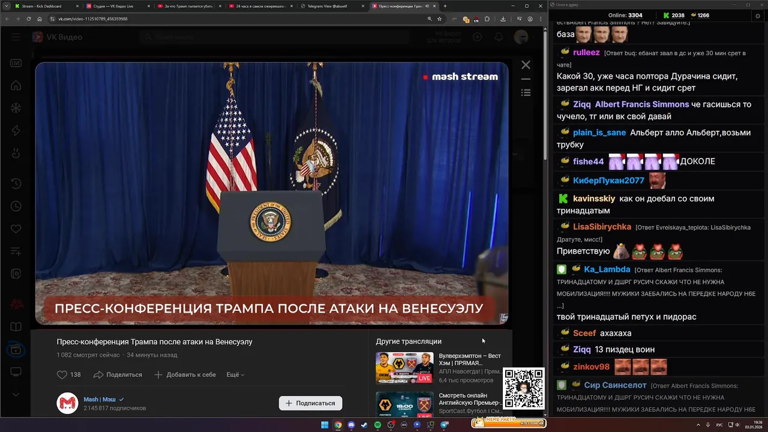Open Discord from the taskbar
Image resolution: width=768 pixels, height=432 pixels.
351,425
